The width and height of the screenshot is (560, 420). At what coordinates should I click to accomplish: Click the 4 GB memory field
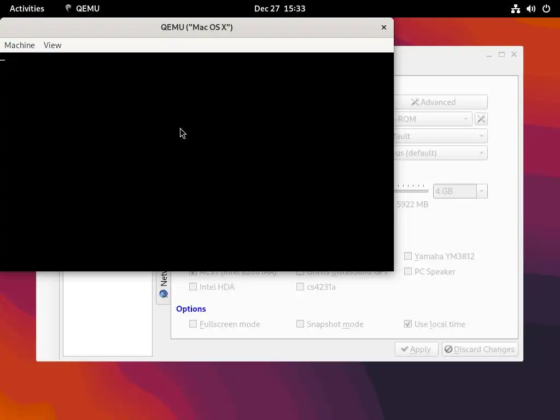(x=454, y=191)
